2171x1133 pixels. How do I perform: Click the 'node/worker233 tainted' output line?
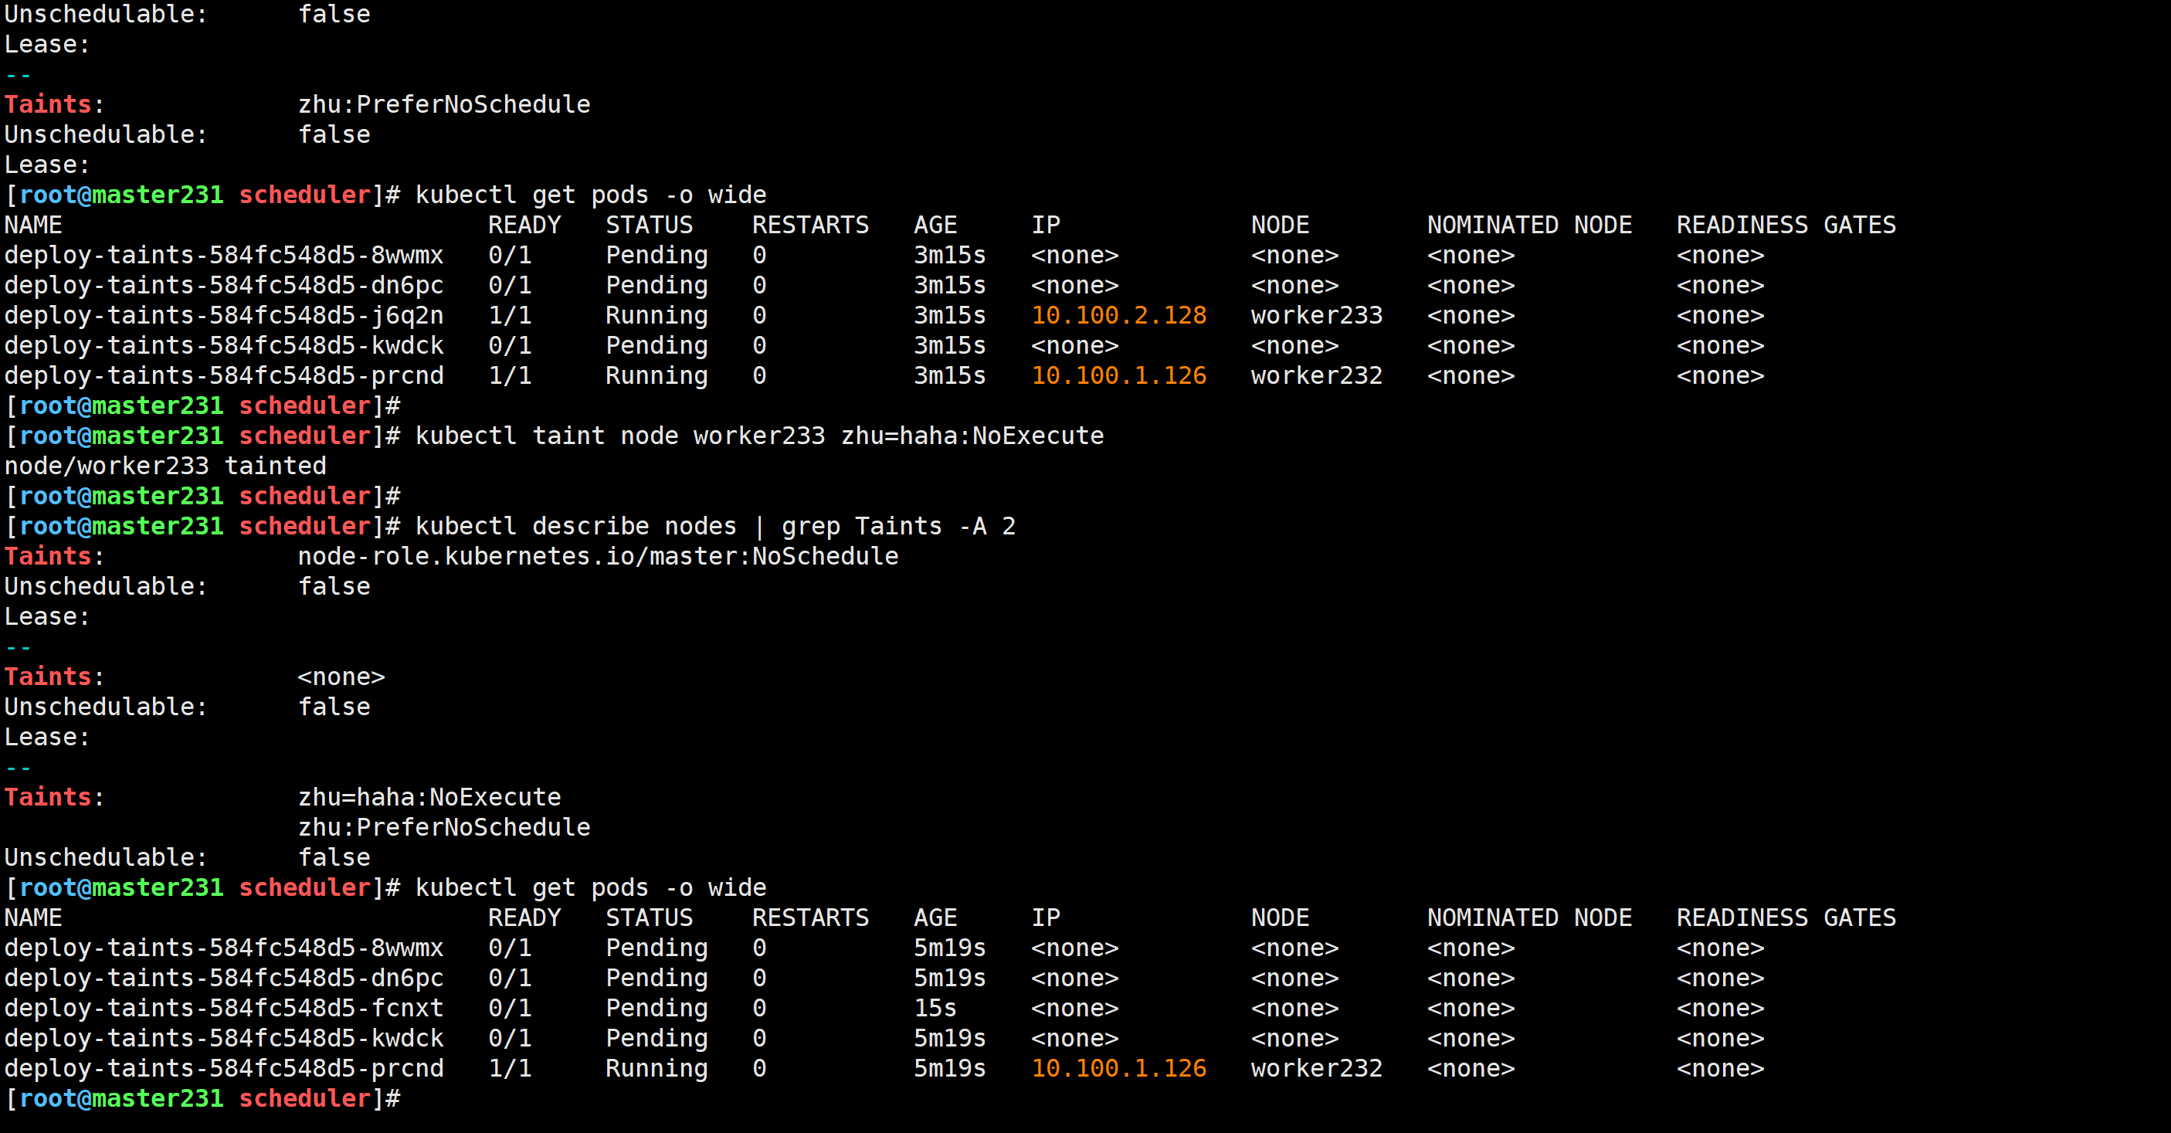(165, 466)
